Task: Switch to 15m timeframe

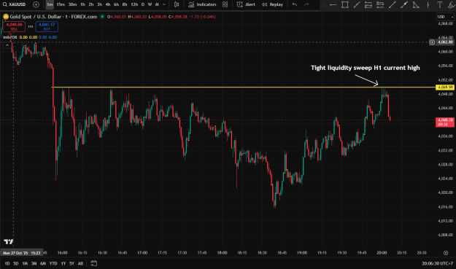Action: 61,4
